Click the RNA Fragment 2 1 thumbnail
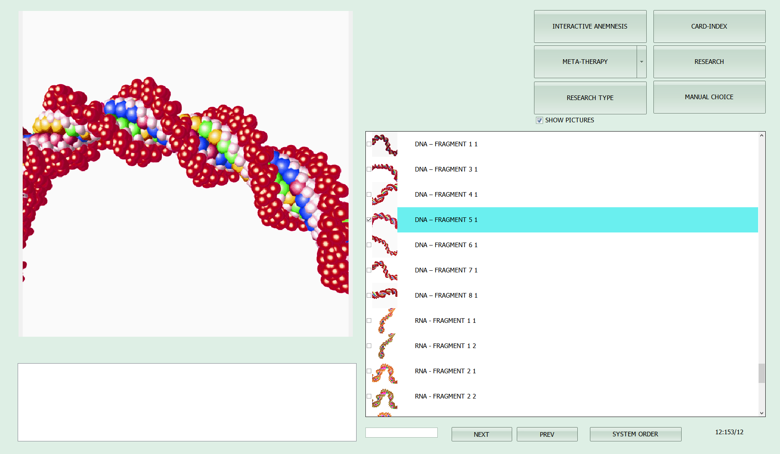This screenshot has width=780, height=454. pos(384,371)
